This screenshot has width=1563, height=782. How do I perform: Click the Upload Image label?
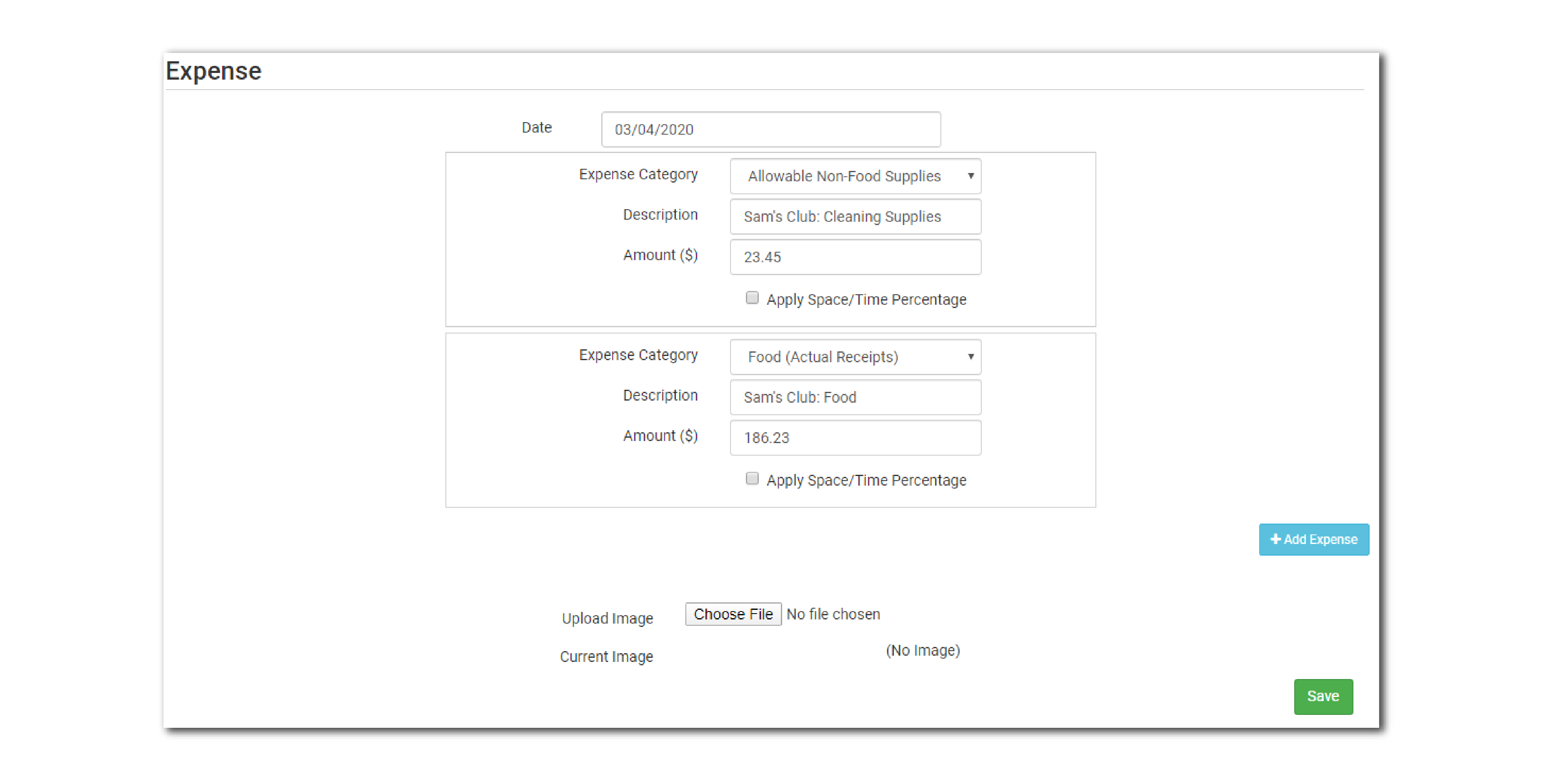pos(607,619)
